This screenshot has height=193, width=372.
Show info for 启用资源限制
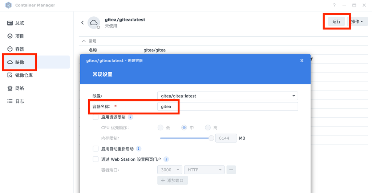click(130, 117)
